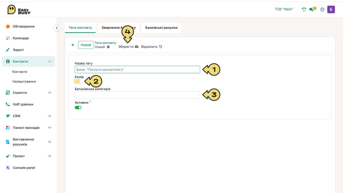The image size is (343, 193).
Task: Switch to the Теги контакту tab
Action: click(80, 27)
